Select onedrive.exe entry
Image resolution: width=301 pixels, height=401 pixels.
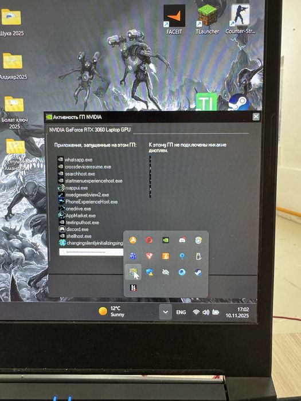(75, 209)
